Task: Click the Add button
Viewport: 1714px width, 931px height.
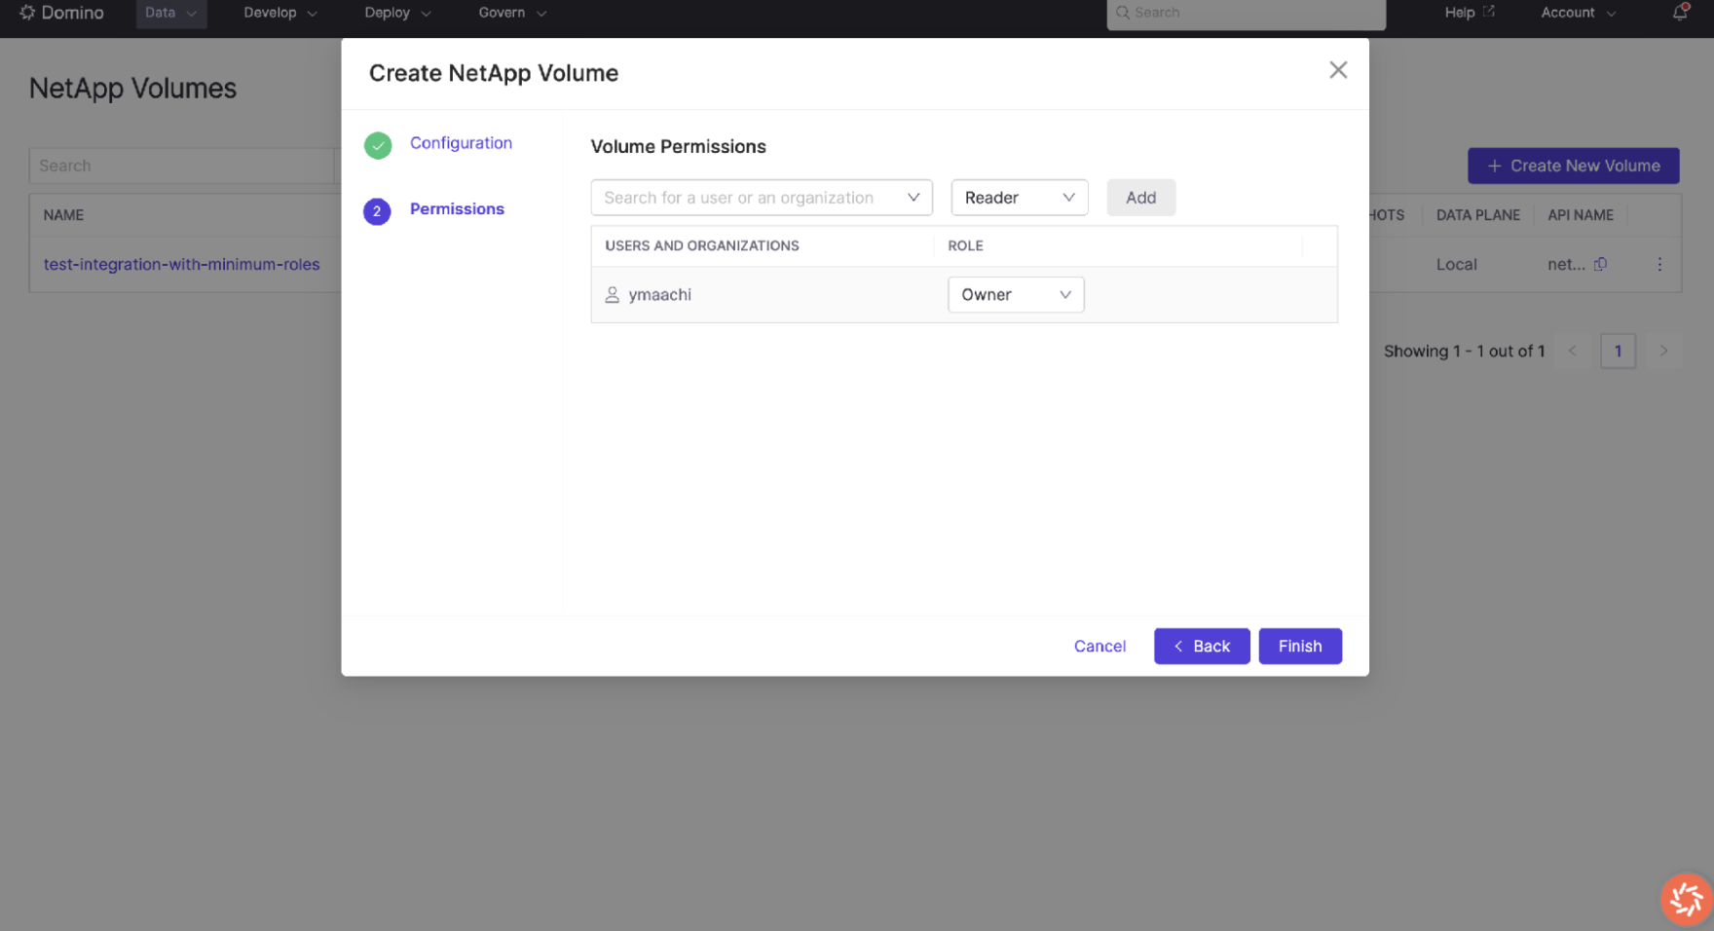Action: pos(1140,198)
